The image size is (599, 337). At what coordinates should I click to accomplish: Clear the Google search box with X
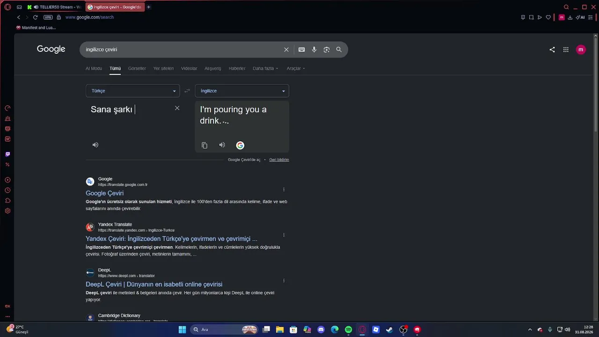[286, 50]
